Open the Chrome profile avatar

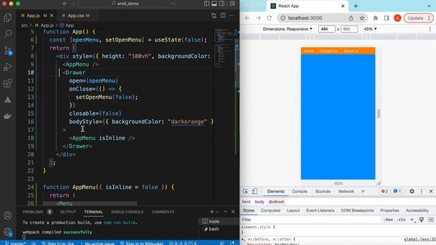pyautogui.click(x=397, y=18)
